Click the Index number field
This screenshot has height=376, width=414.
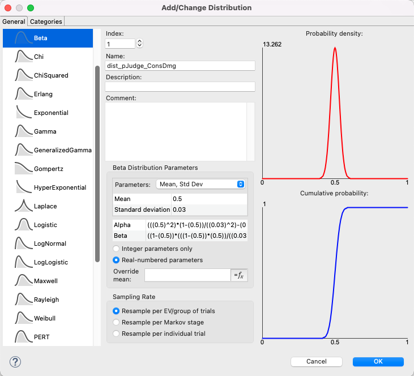pos(120,44)
